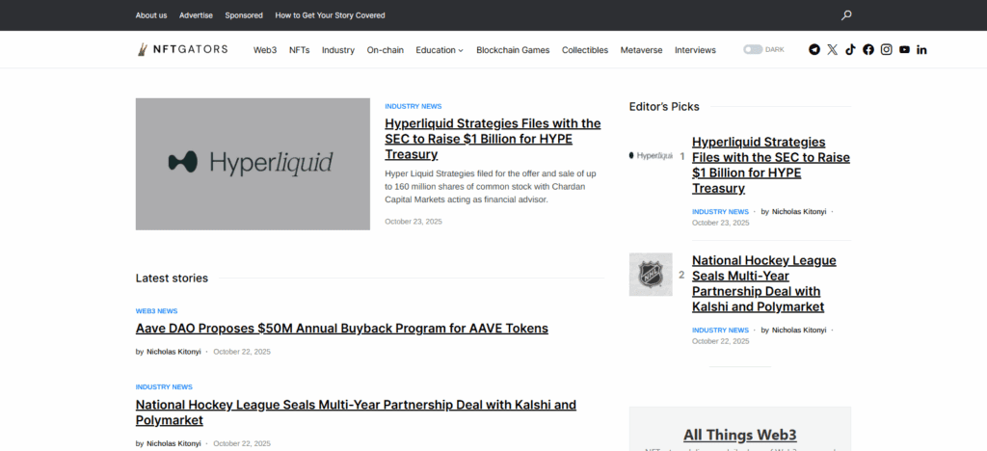Open the Web3 navigation menu item
Viewport: 987px width, 451px height.
point(265,50)
